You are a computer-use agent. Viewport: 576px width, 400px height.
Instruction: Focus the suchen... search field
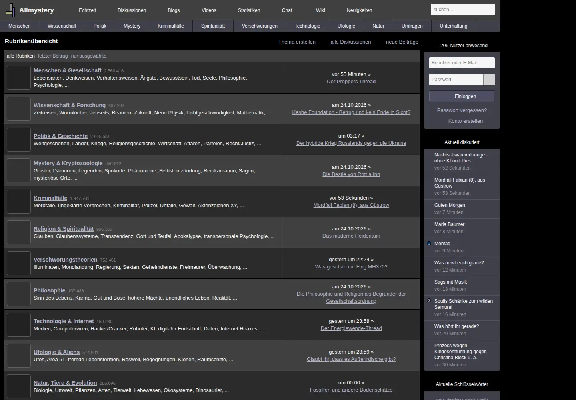[x=463, y=10]
